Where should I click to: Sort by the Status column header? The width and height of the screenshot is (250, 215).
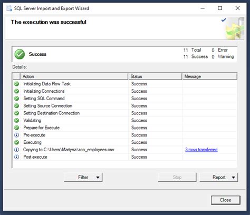[155, 76]
